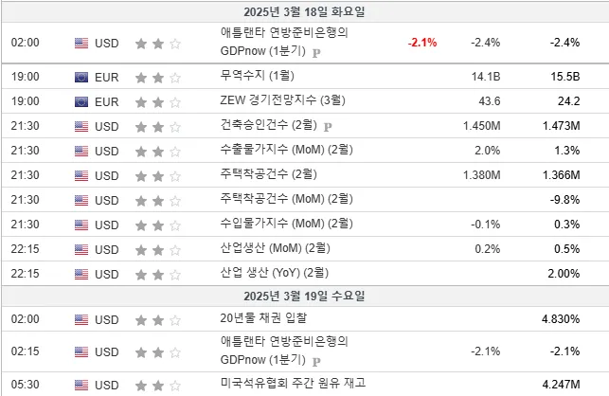Click the red -2.1% actual value
Viewport: 609px width, 396px height.
[x=422, y=43]
